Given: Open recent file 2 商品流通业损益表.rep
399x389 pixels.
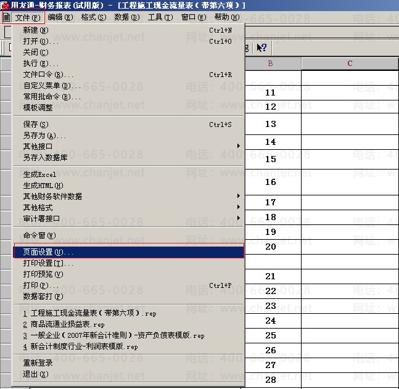Looking at the screenshot, I should 128,324.
